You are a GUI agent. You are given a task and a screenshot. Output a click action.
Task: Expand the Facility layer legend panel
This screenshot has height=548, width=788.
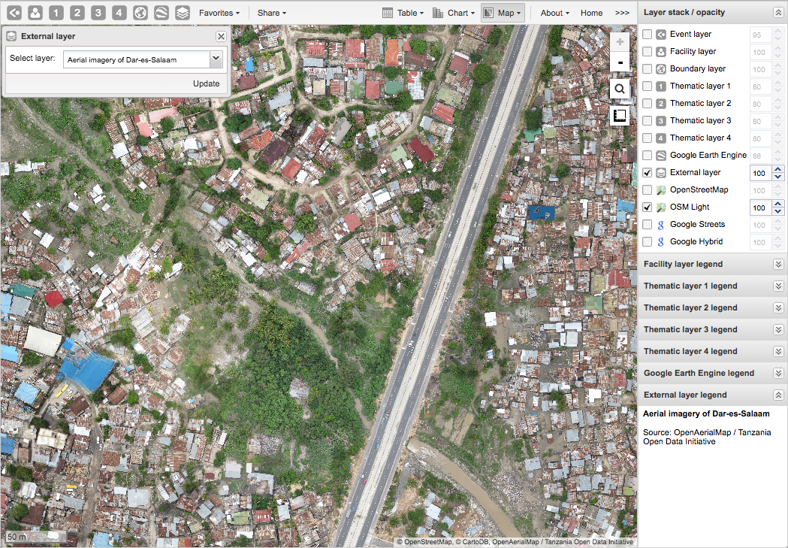pyautogui.click(x=778, y=264)
